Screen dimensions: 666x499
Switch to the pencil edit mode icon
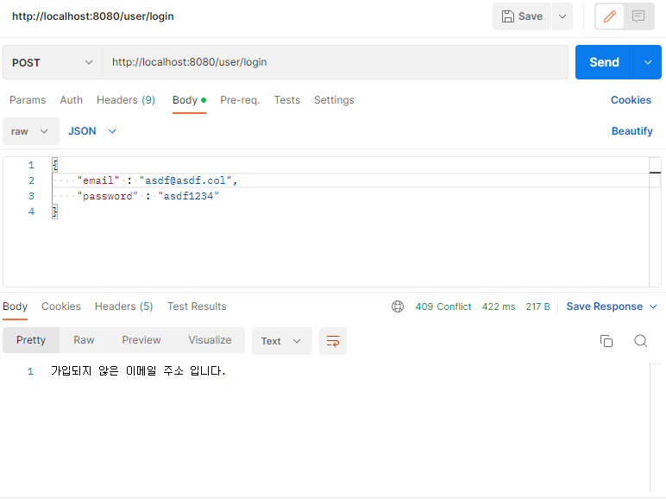tap(610, 16)
